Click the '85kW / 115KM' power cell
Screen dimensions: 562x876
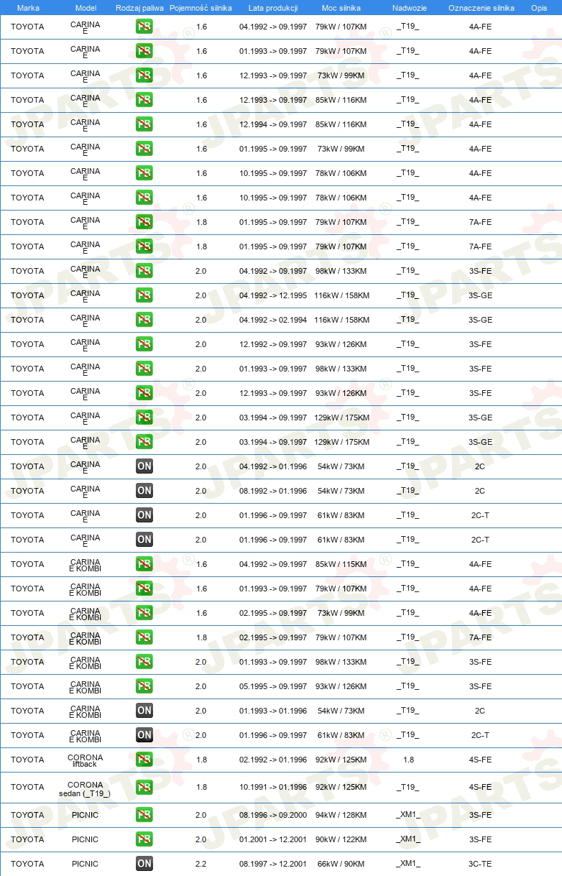tap(341, 564)
